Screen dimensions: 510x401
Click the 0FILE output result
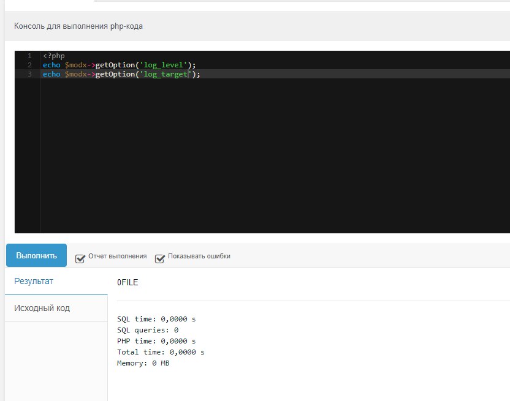pos(128,282)
